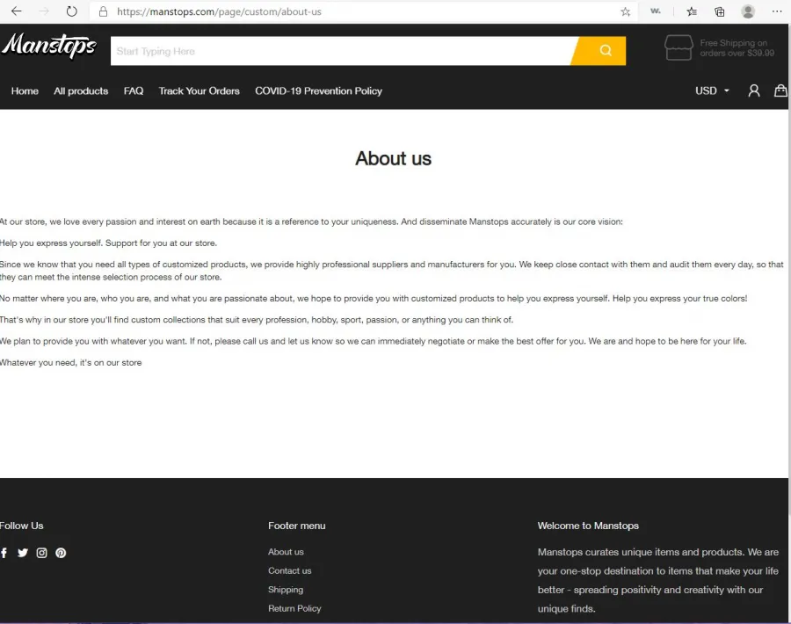Click the W. extension icon
Image resolution: width=791 pixels, height=624 pixels.
coord(656,11)
